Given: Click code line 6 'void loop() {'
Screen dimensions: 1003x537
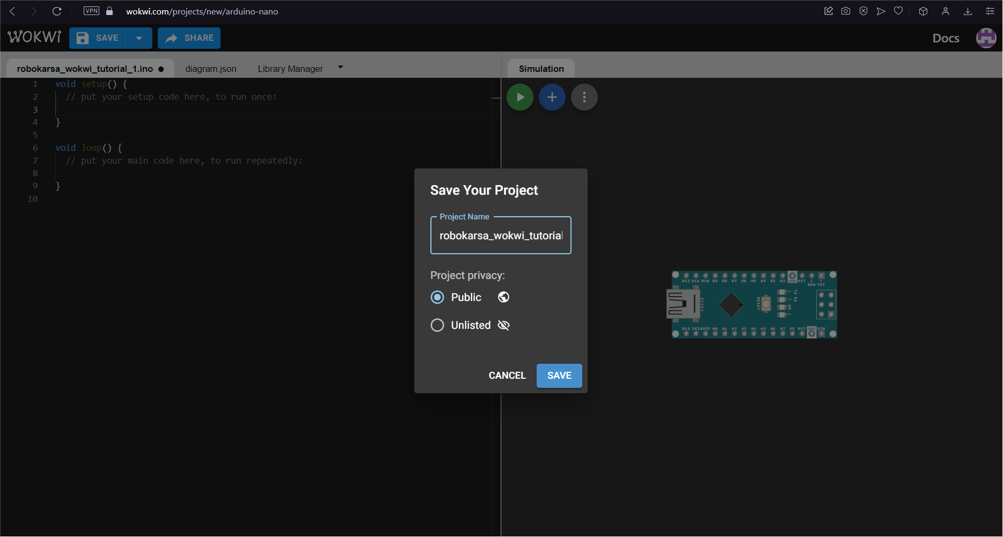Looking at the screenshot, I should click(89, 148).
